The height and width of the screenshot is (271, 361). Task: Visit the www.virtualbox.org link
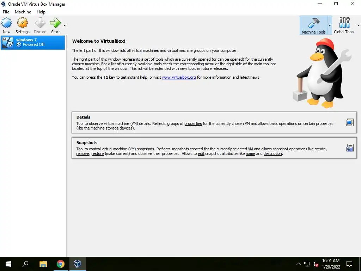pos(179,77)
